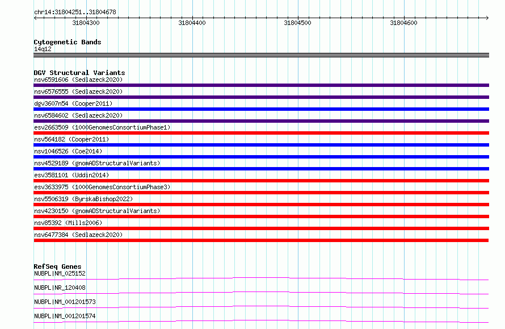Image resolution: width=505 pixels, height=329 pixels.
Task: Click nsv564182 (Cooper2011) label
Action: pos(71,139)
